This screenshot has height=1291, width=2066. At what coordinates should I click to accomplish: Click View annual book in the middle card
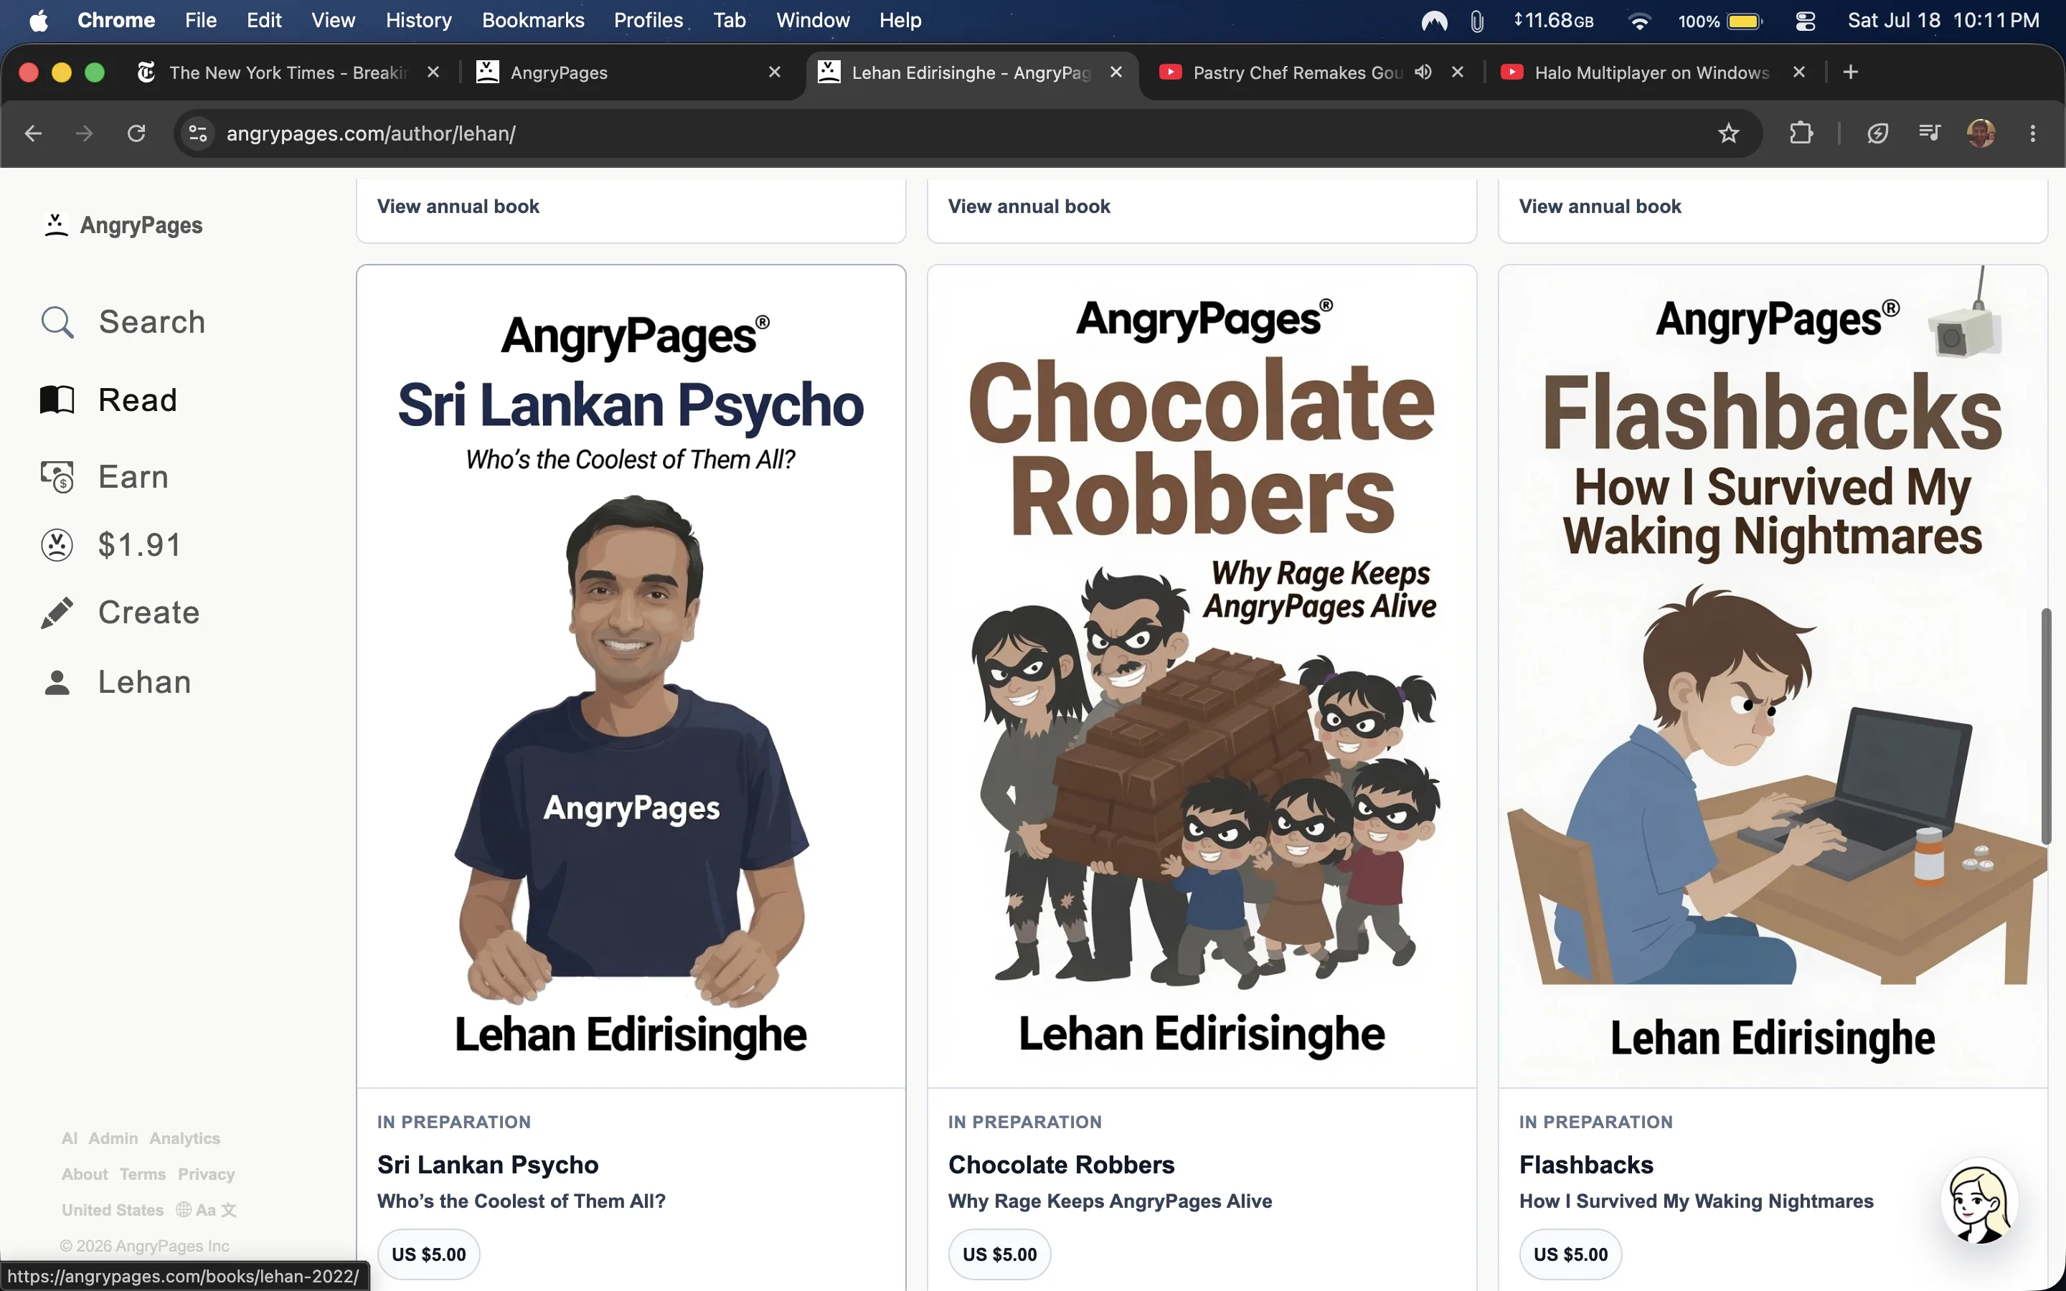pyautogui.click(x=1029, y=207)
